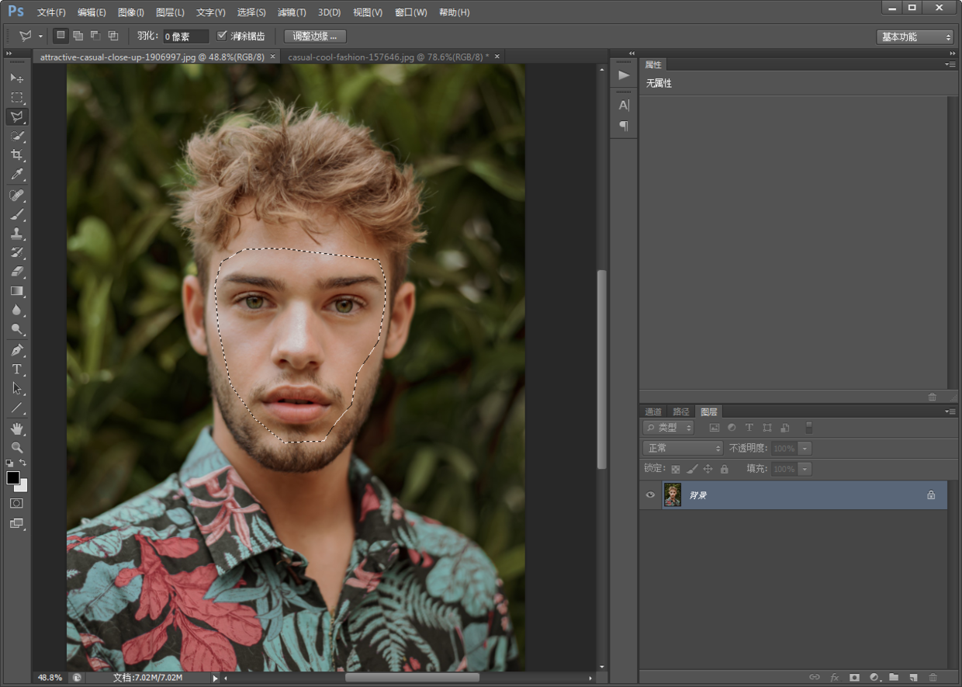Toggle Quick Mask mode button

tap(16, 503)
